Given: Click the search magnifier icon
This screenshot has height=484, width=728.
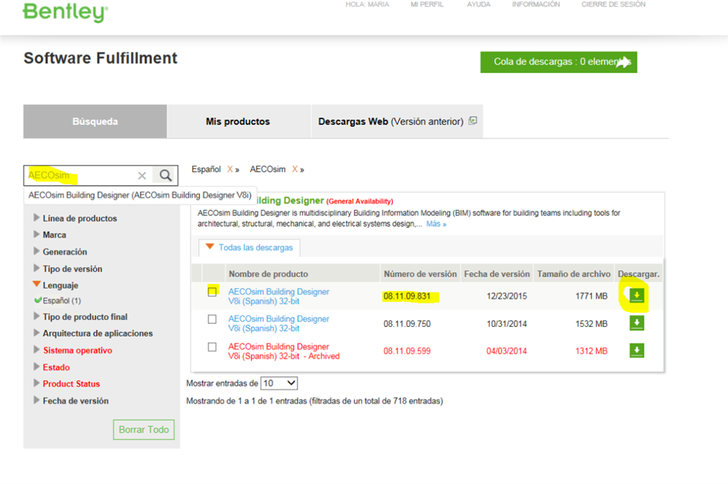Looking at the screenshot, I should tap(165, 176).
